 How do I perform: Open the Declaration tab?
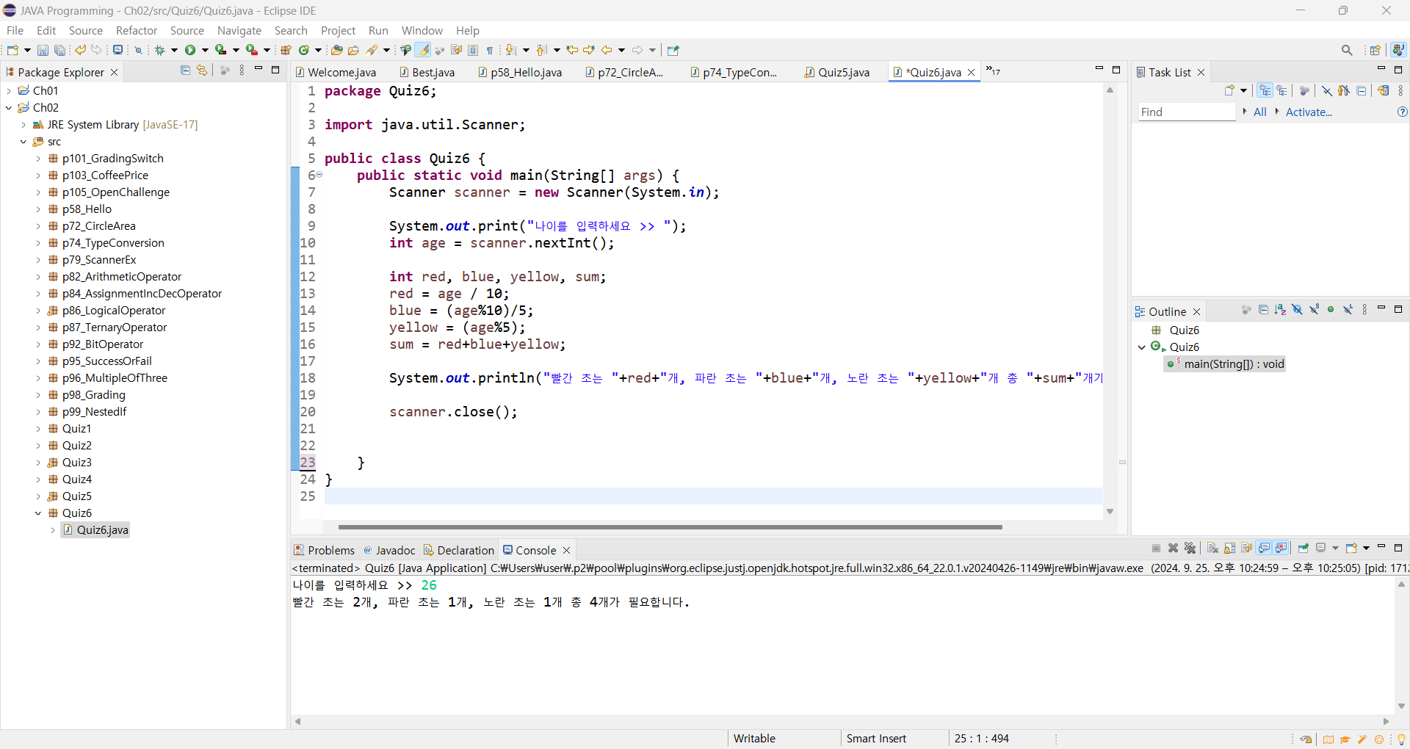click(460, 550)
